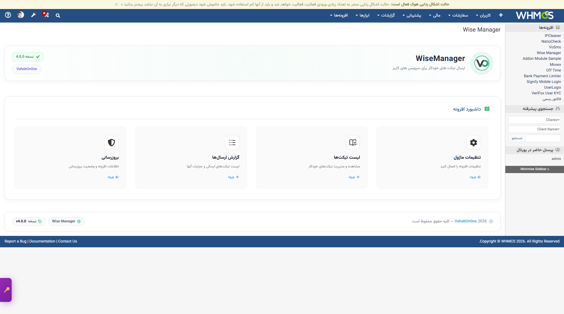Click the WiseManager VO logo

click(x=482, y=63)
